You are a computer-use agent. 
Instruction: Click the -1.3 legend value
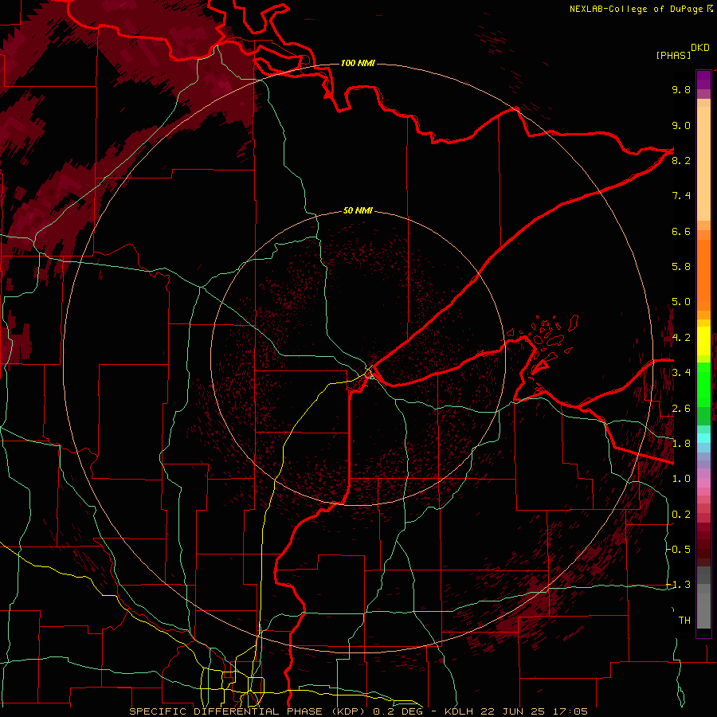point(679,585)
